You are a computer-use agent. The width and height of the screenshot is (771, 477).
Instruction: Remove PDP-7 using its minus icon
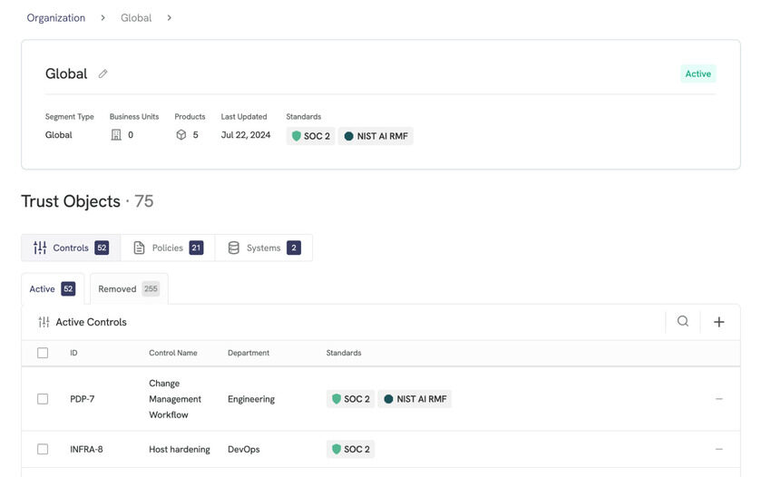click(719, 399)
